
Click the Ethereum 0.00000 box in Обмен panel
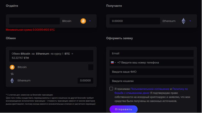[x=86, y=80]
